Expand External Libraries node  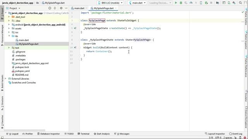[6, 78]
